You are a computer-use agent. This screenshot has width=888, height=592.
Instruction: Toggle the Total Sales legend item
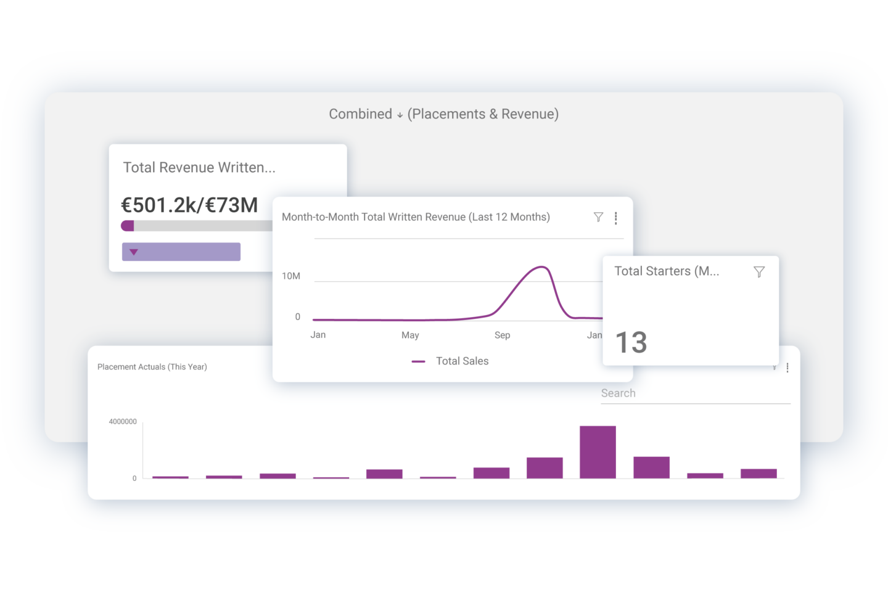450,361
